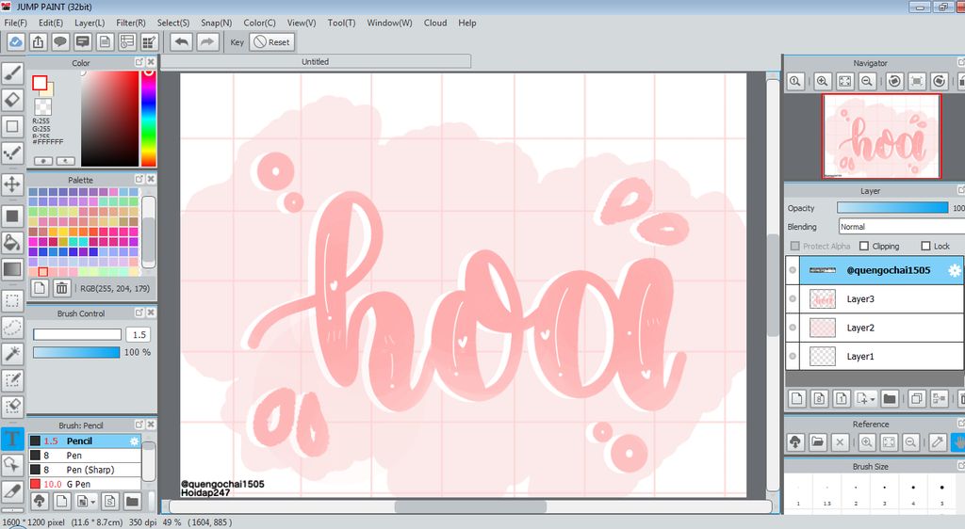Click the speech bubble icon in top toolbar

(x=59, y=41)
